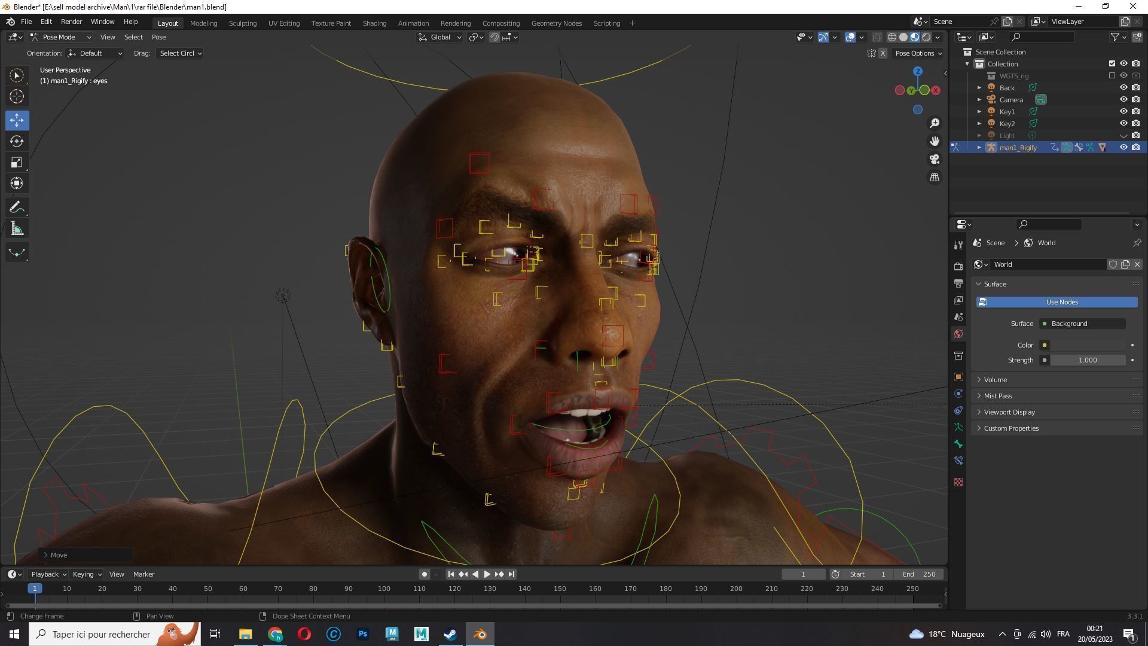Open the Orientation Default dropdown
The image size is (1148, 646).
[x=95, y=53]
